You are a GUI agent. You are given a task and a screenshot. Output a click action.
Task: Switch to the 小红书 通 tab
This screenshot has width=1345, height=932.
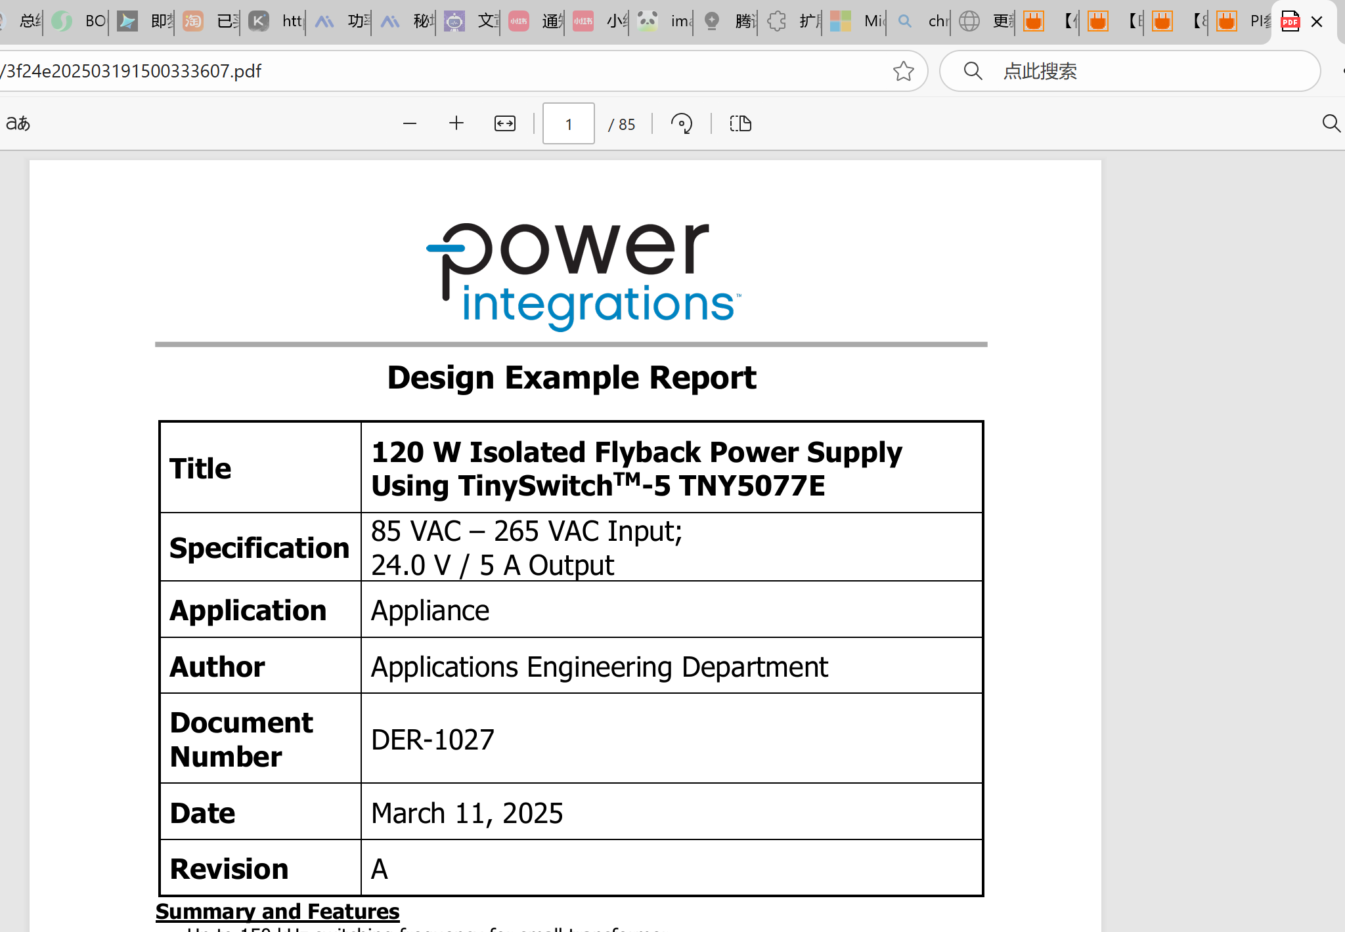click(536, 22)
